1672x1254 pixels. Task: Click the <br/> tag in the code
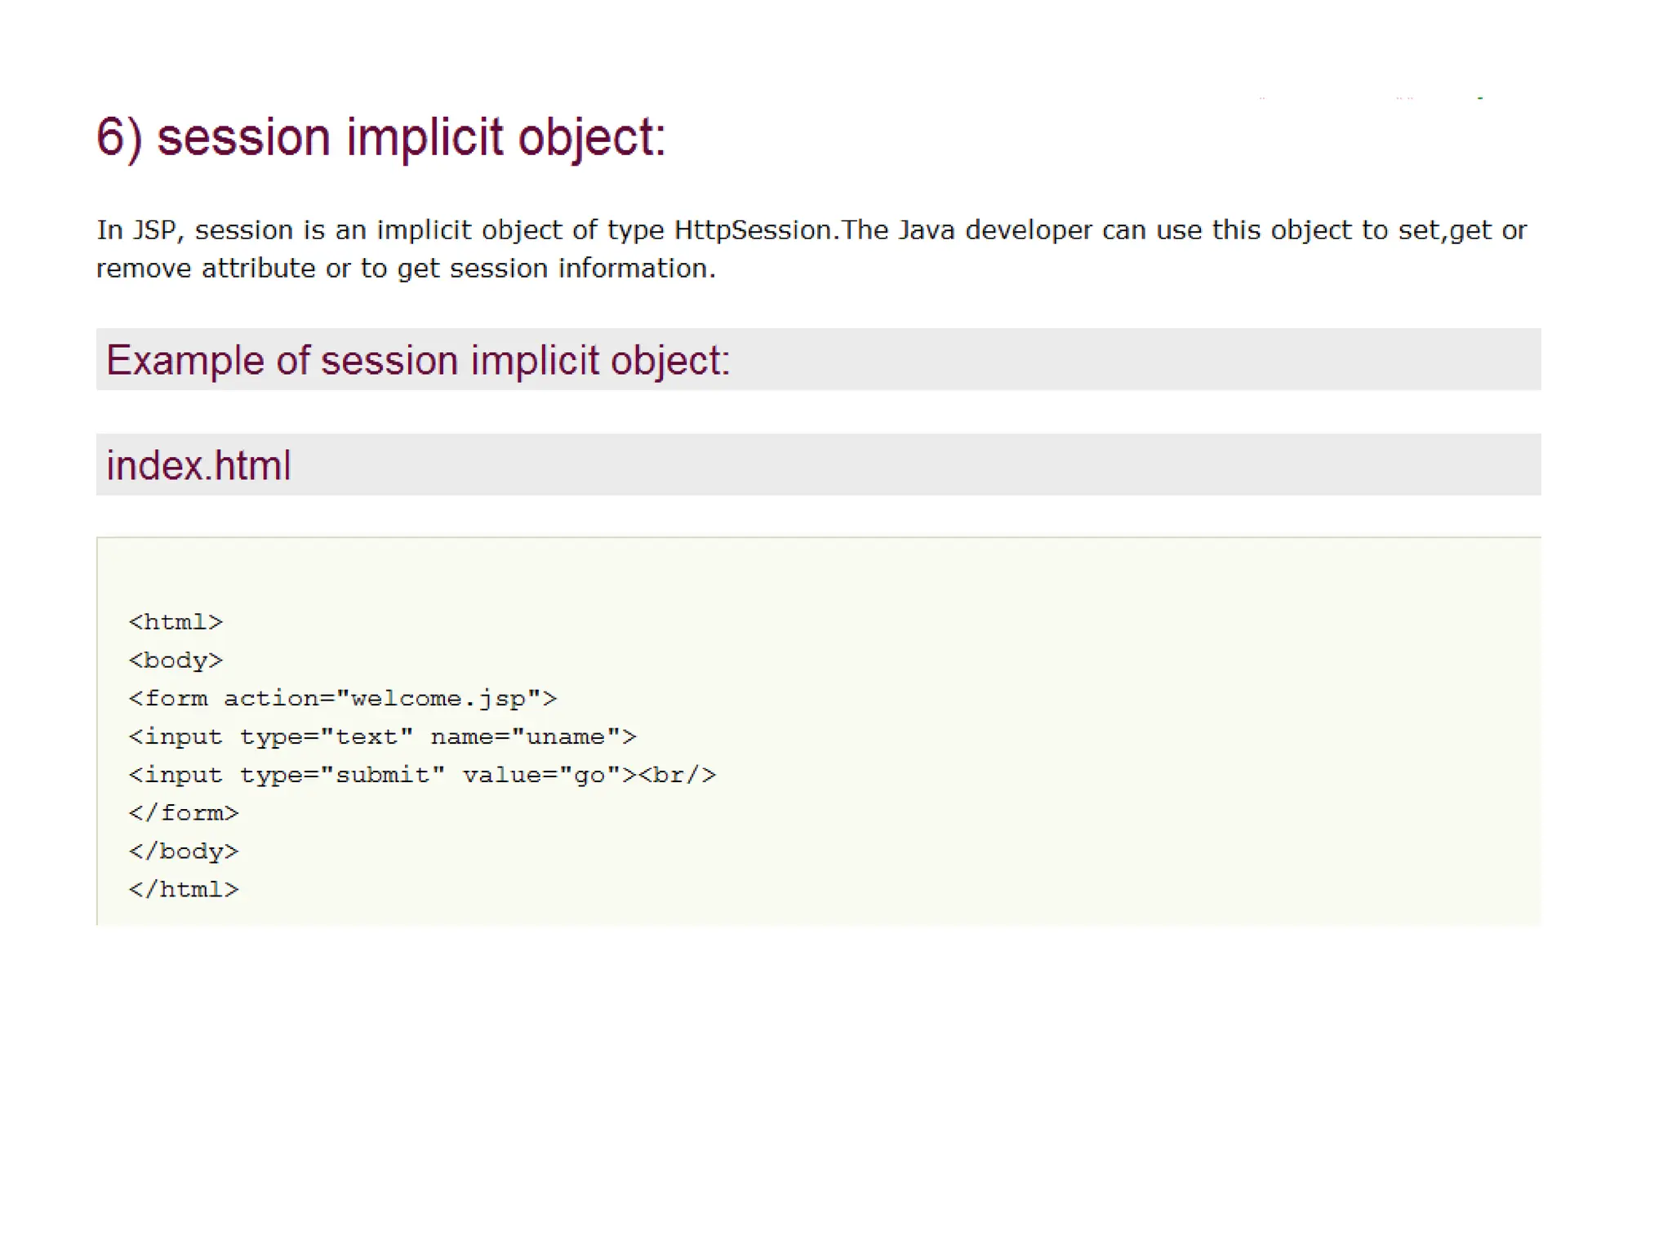click(x=677, y=775)
